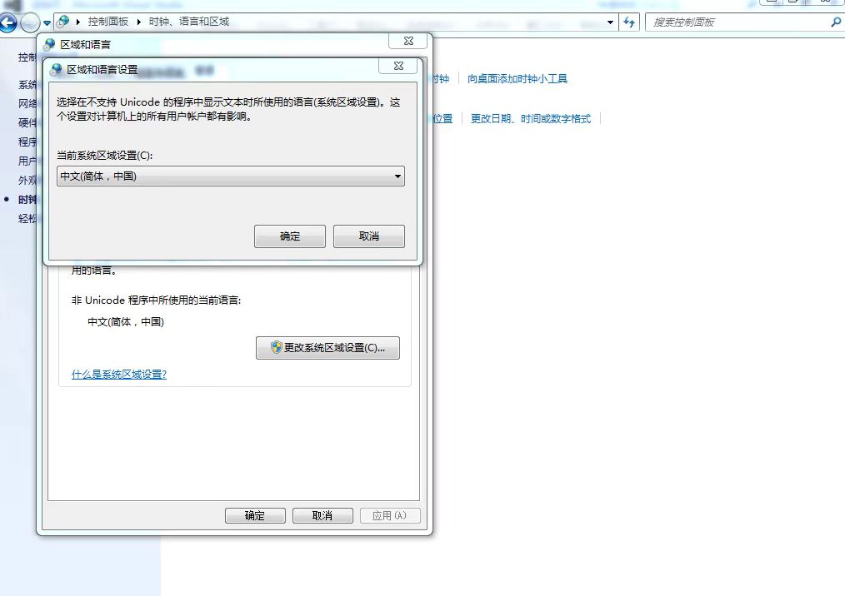Open the 更改日期、时间或数字格式 link
The width and height of the screenshot is (845, 596).
tap(531, 119)
